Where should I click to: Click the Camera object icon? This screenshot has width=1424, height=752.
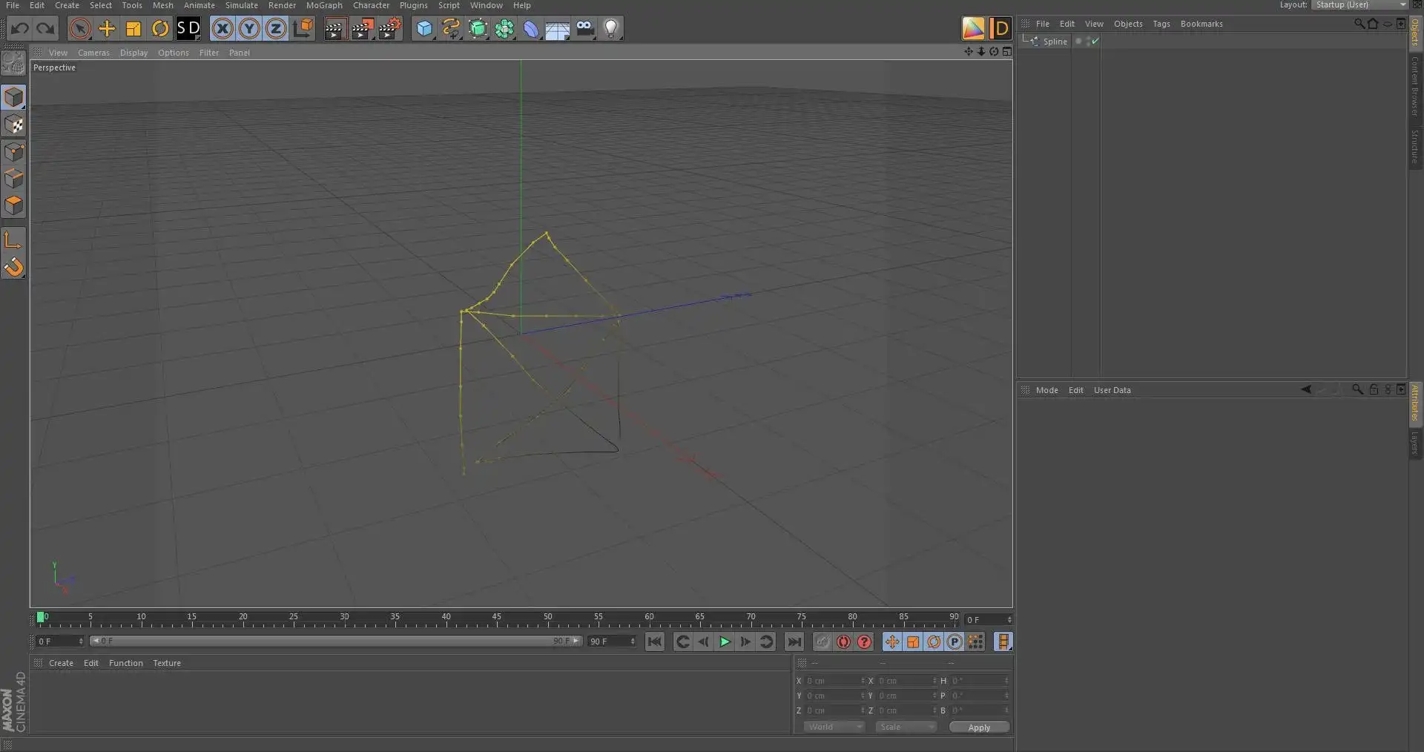pyautogui.click(x=584, y=29)
